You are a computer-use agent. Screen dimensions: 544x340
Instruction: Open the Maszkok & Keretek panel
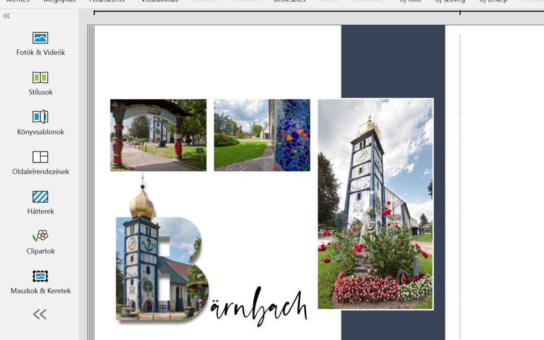click(40, 282)
